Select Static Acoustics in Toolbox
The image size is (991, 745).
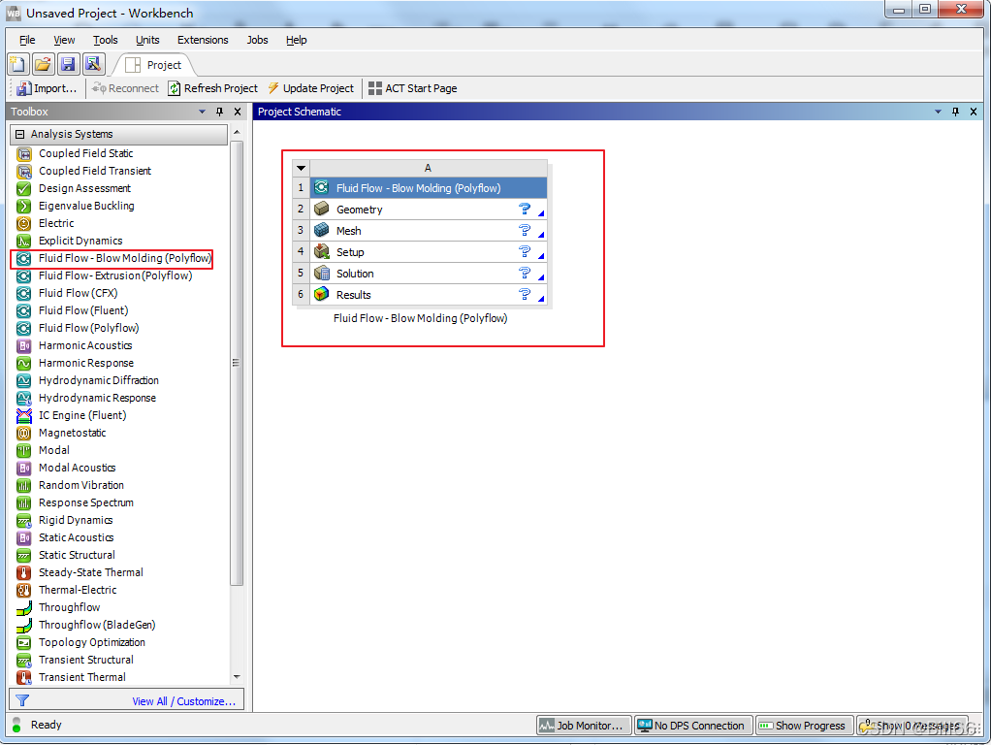(x=76, y=537)
